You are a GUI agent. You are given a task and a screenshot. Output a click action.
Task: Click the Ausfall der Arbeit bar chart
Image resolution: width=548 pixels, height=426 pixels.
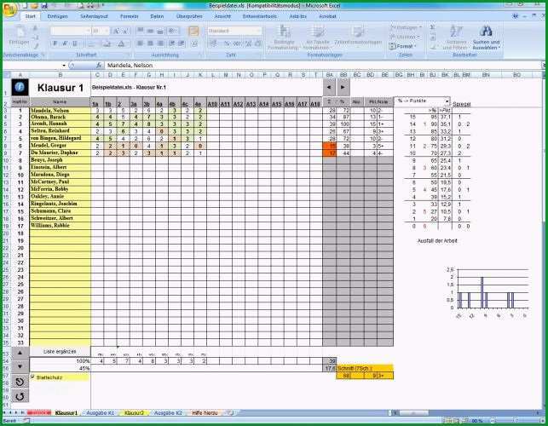coord(488,292)
